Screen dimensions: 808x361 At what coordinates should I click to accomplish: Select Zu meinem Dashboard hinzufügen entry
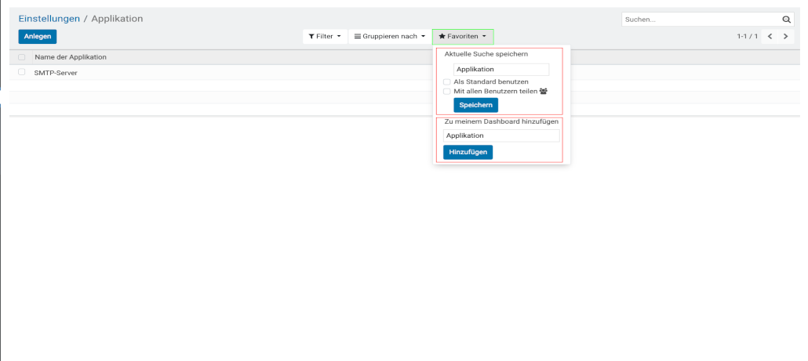point(501,122)
